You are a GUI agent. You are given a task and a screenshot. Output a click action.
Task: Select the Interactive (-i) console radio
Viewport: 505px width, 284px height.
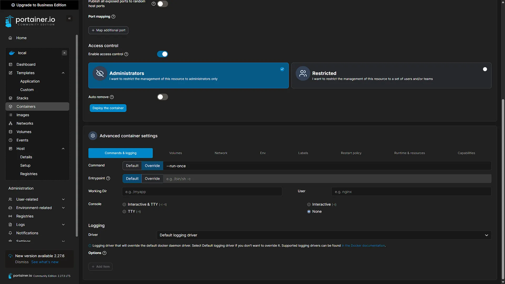point(309,205)
